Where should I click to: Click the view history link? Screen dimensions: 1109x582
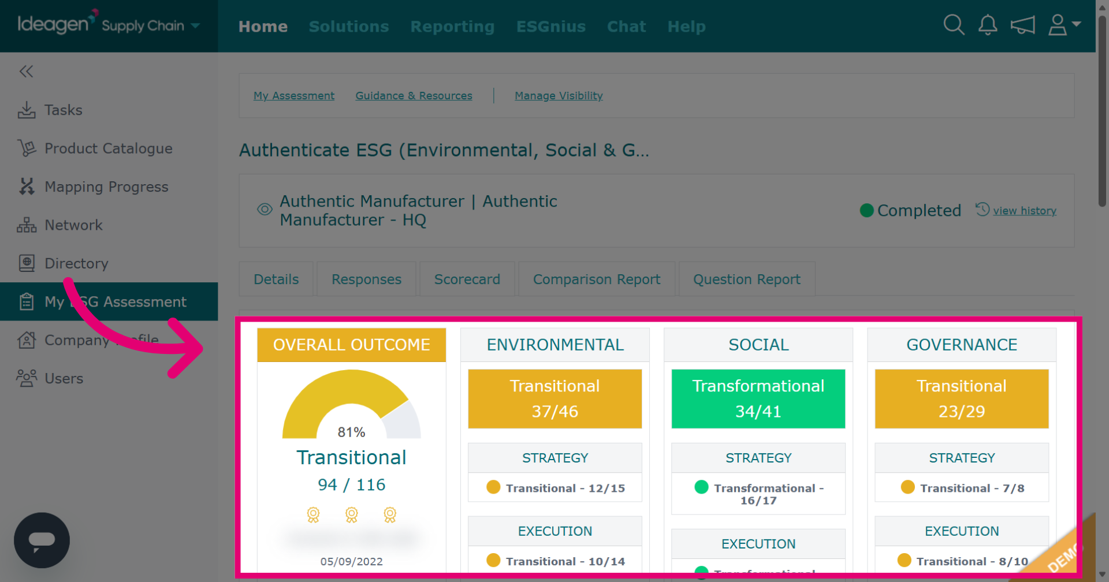coord(1025,211)
